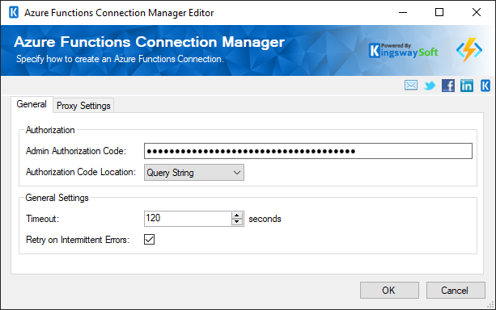This screenshot has height=310, width=496.
Task: Select the General tab
Action: click(x=32, y=104)
